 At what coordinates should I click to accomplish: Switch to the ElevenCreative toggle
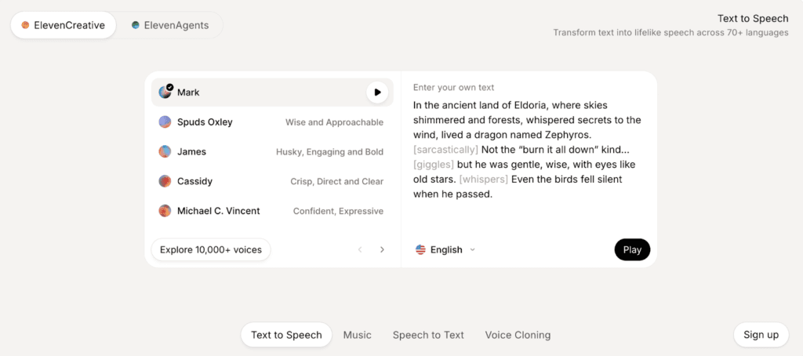click(64, 25)
